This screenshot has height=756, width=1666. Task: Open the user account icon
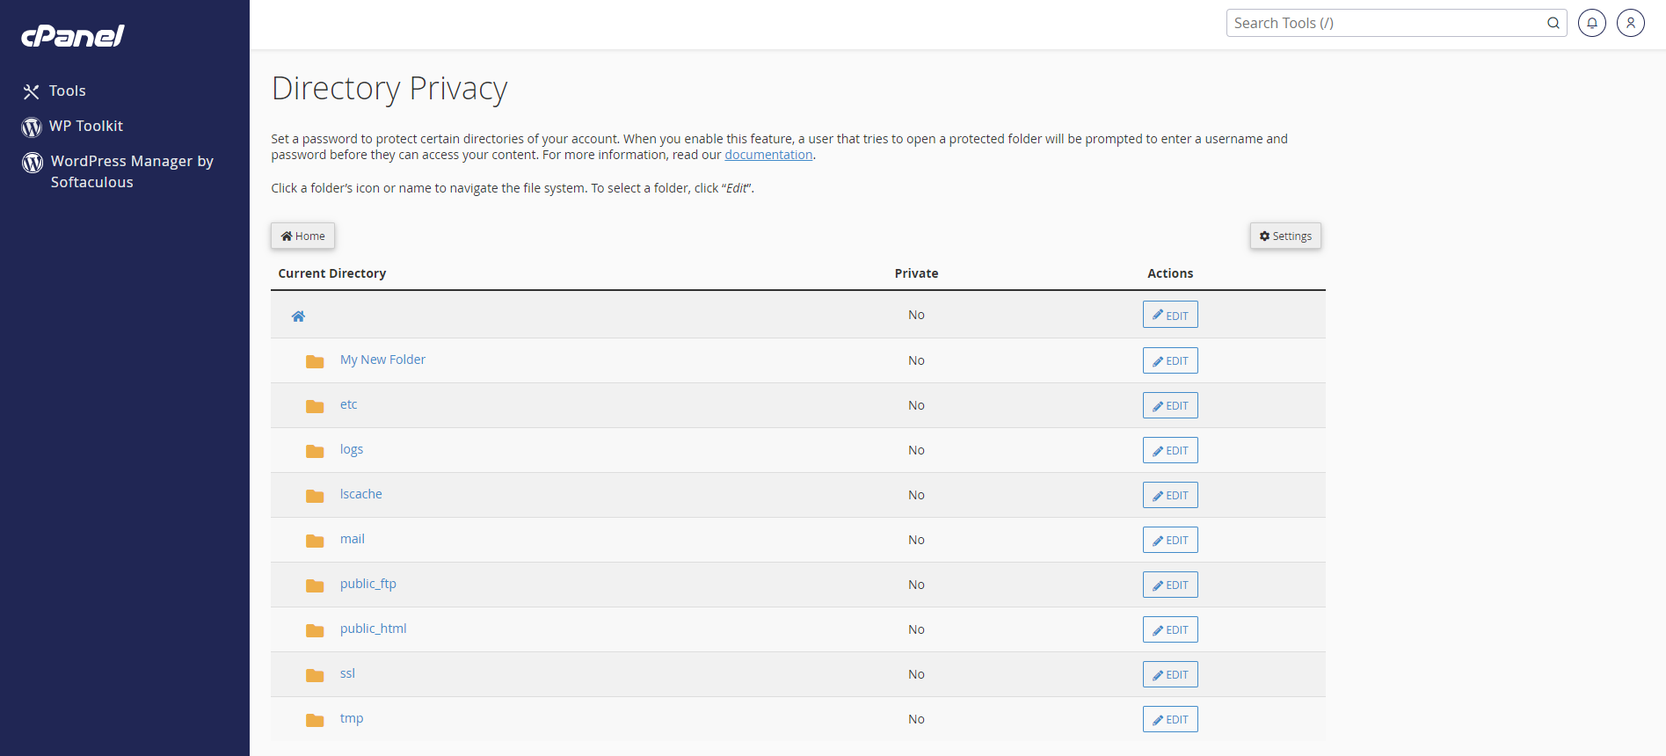(1631, 23)
